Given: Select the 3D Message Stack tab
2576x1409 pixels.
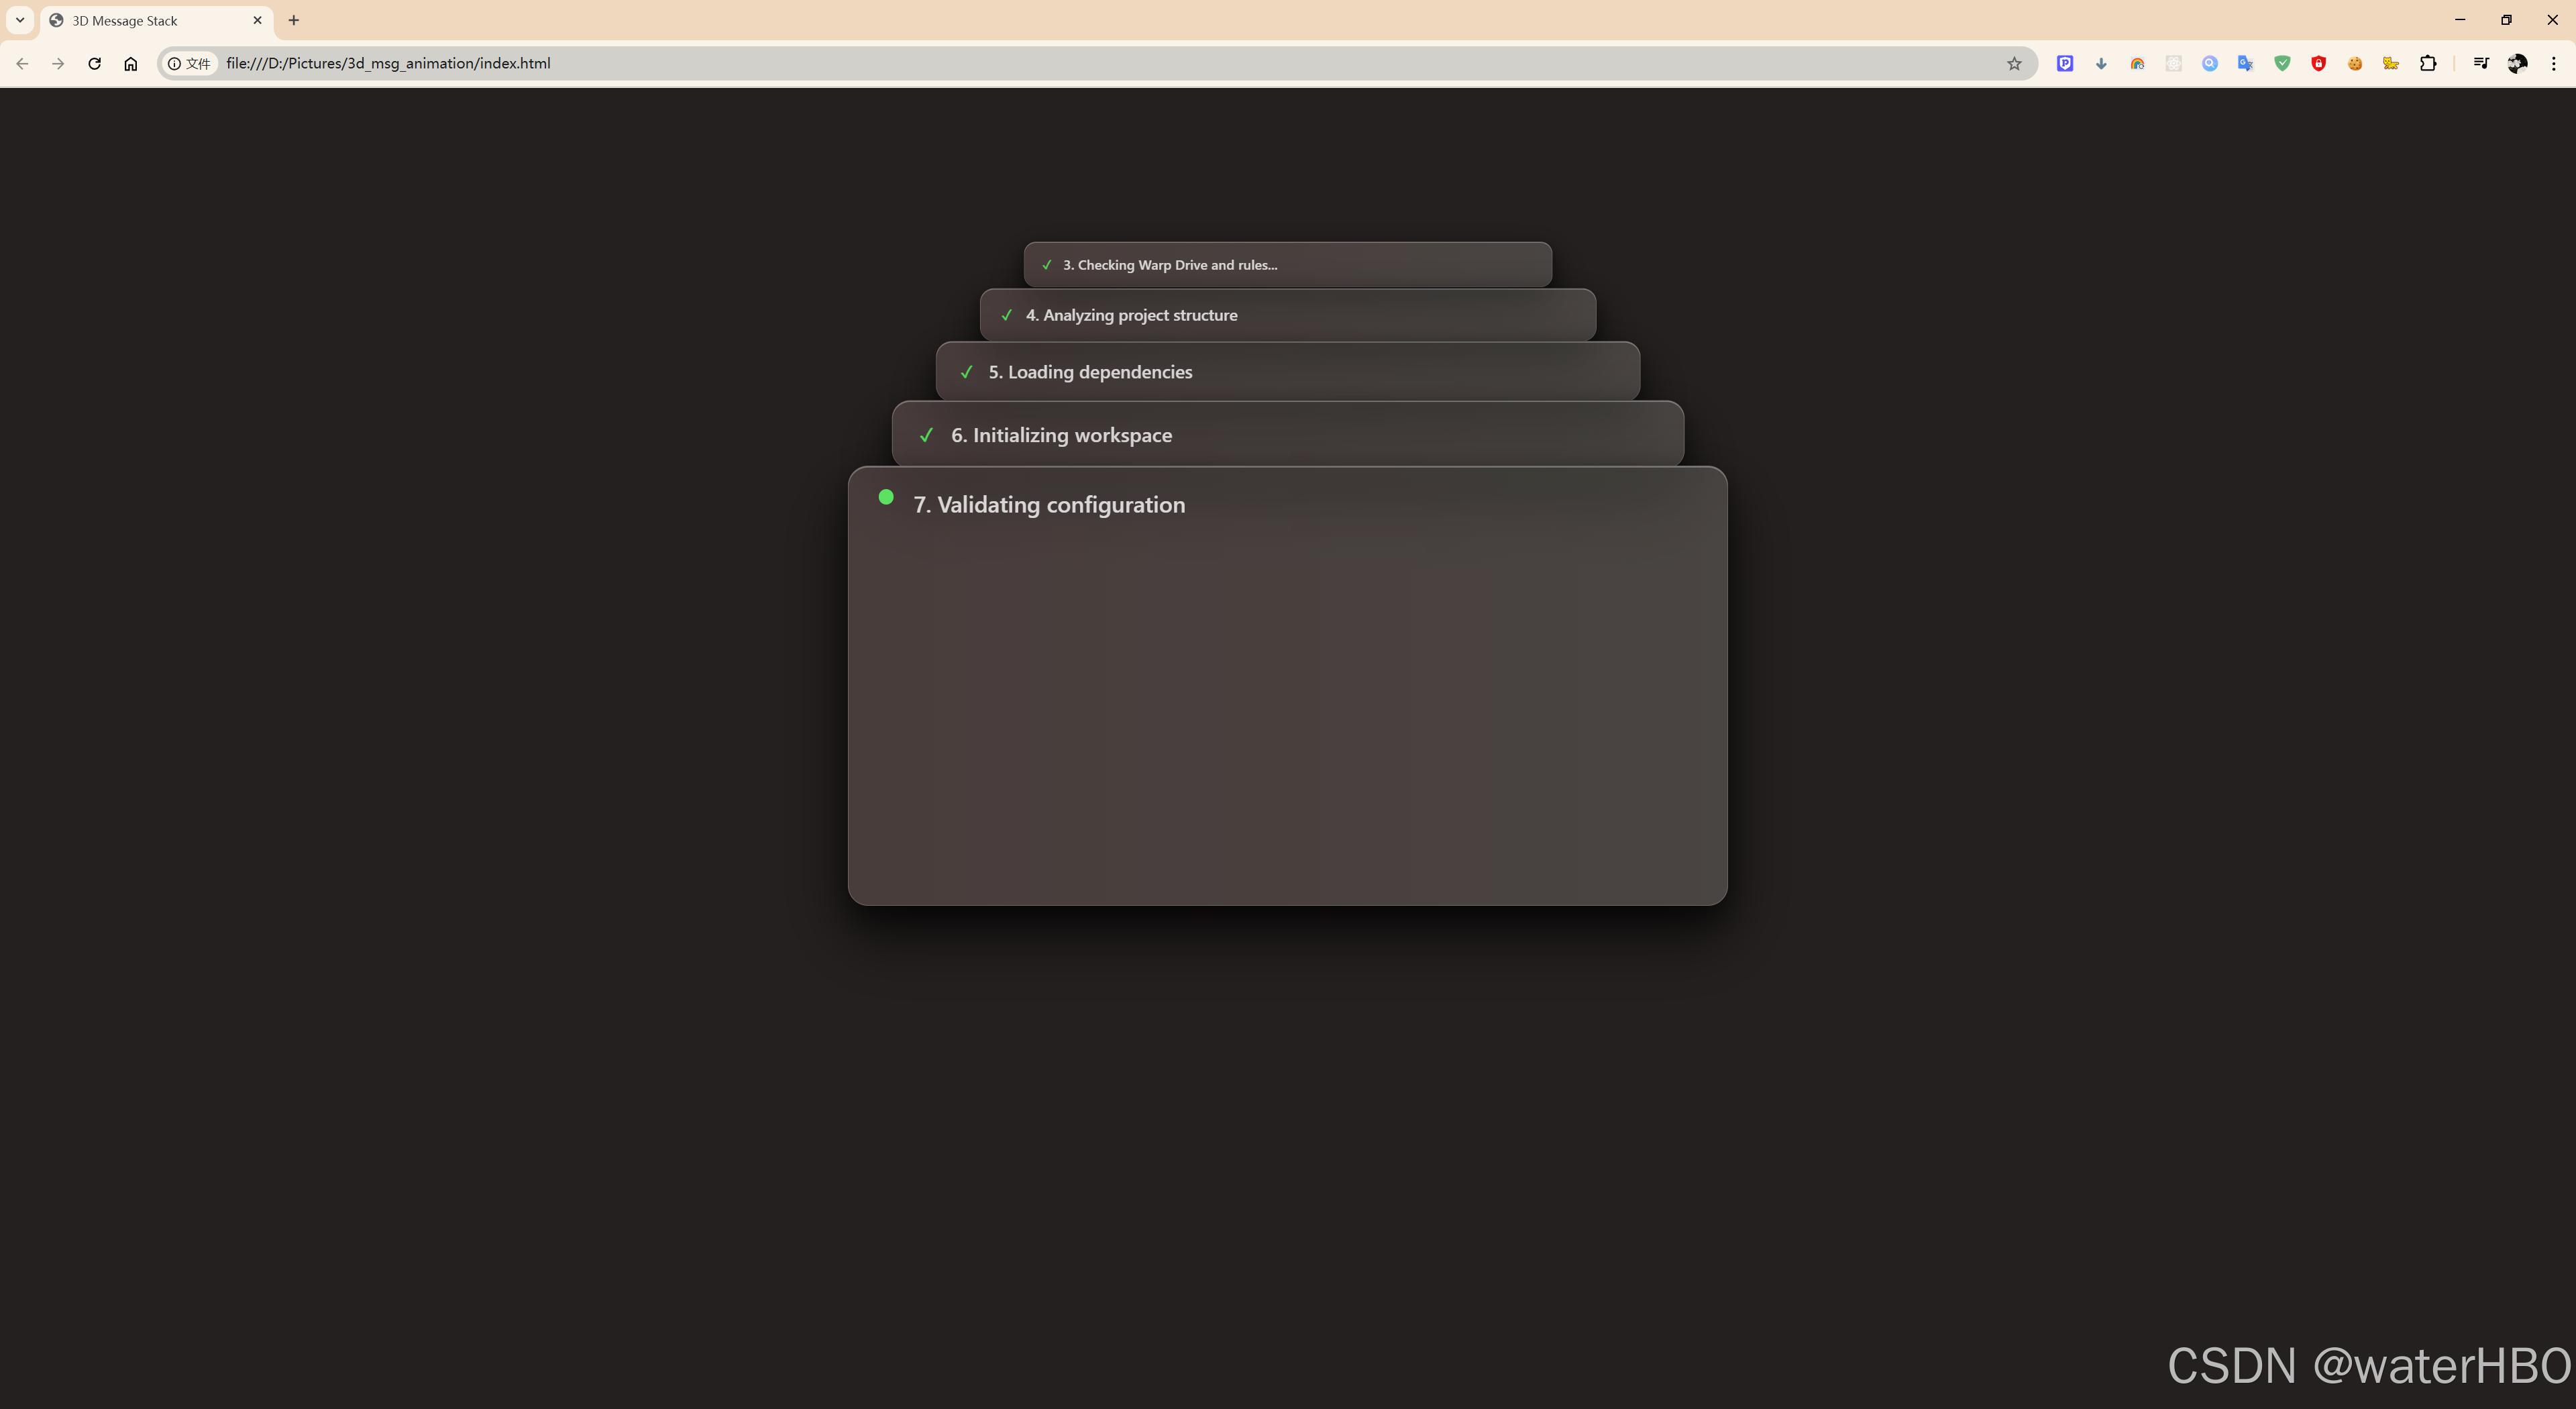Looking at the screenshot, I should click(157, 20).
